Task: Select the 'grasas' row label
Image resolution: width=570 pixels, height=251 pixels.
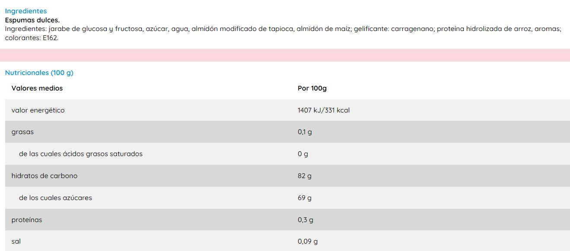Action: point(22,132)
